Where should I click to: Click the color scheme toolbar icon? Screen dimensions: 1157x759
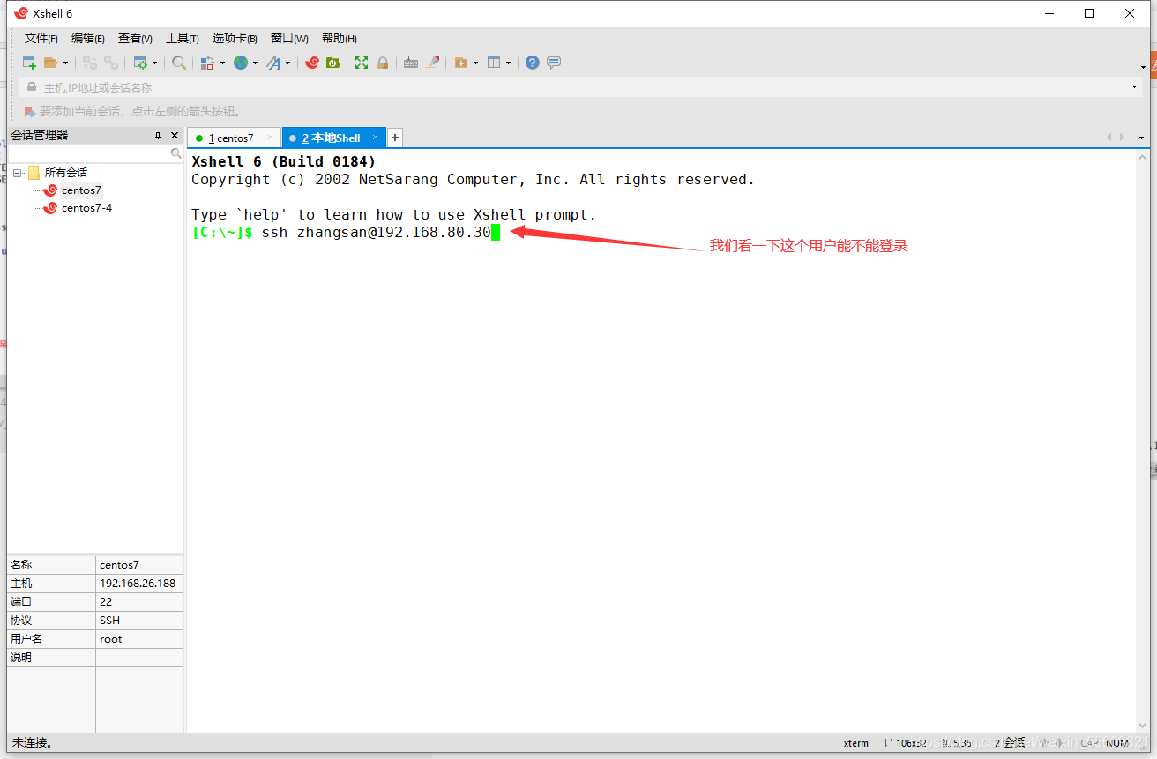(x=207, y=63)
